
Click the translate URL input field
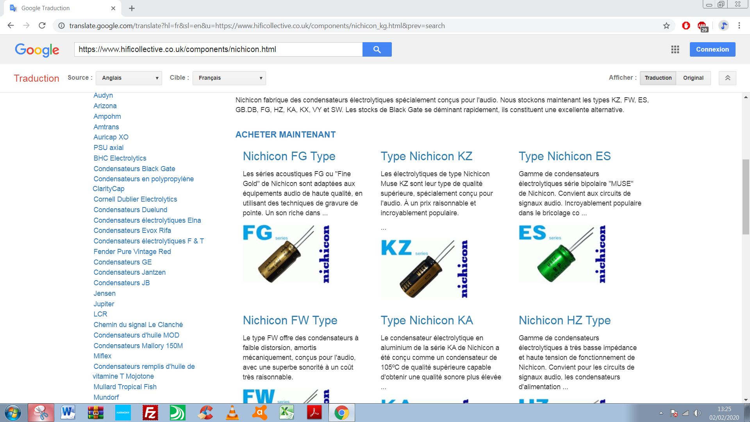218,50
